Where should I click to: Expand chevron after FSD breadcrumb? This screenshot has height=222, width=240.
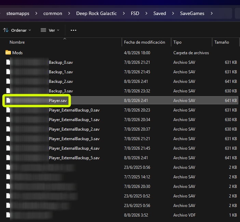(146, 13)
